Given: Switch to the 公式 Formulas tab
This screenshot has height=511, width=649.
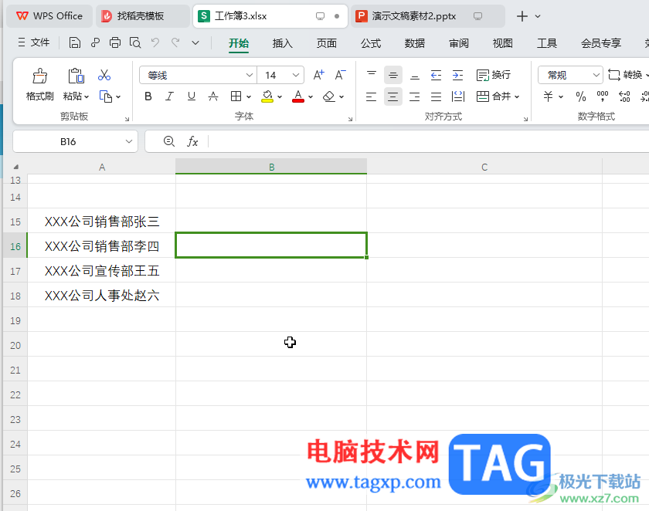Looking at the screenshot, I should (x=370, y=43).
